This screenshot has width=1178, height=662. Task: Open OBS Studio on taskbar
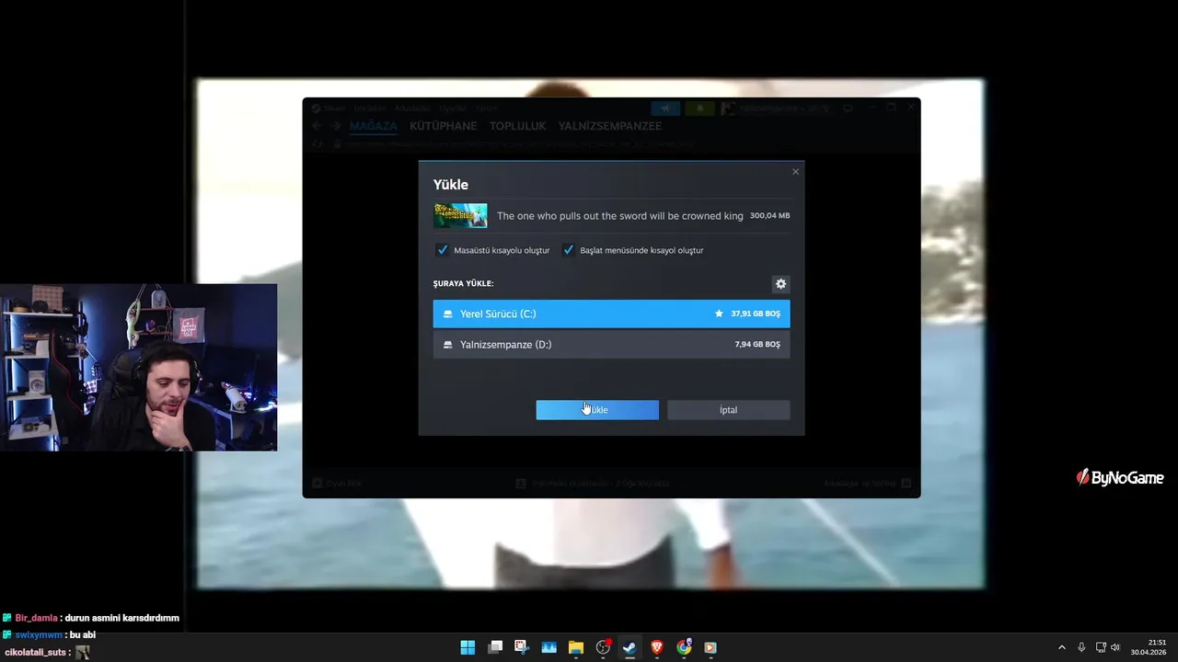[x=604, y=647]
